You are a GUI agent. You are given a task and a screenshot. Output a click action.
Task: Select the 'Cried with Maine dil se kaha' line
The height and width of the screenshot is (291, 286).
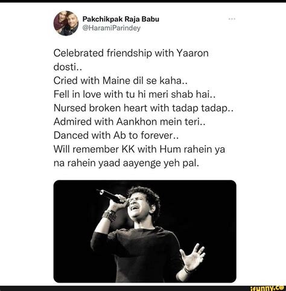121,81
